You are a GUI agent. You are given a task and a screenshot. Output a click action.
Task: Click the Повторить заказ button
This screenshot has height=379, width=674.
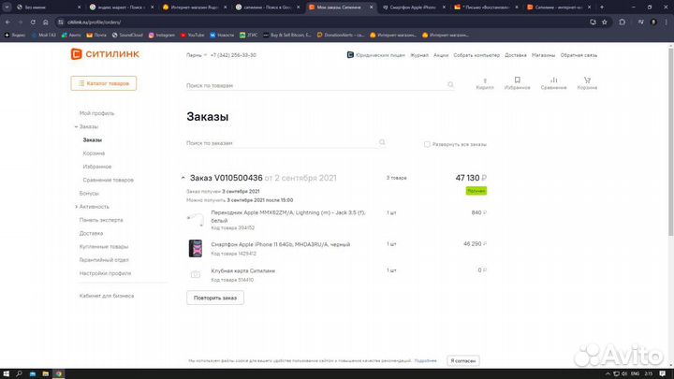(215, 298)
